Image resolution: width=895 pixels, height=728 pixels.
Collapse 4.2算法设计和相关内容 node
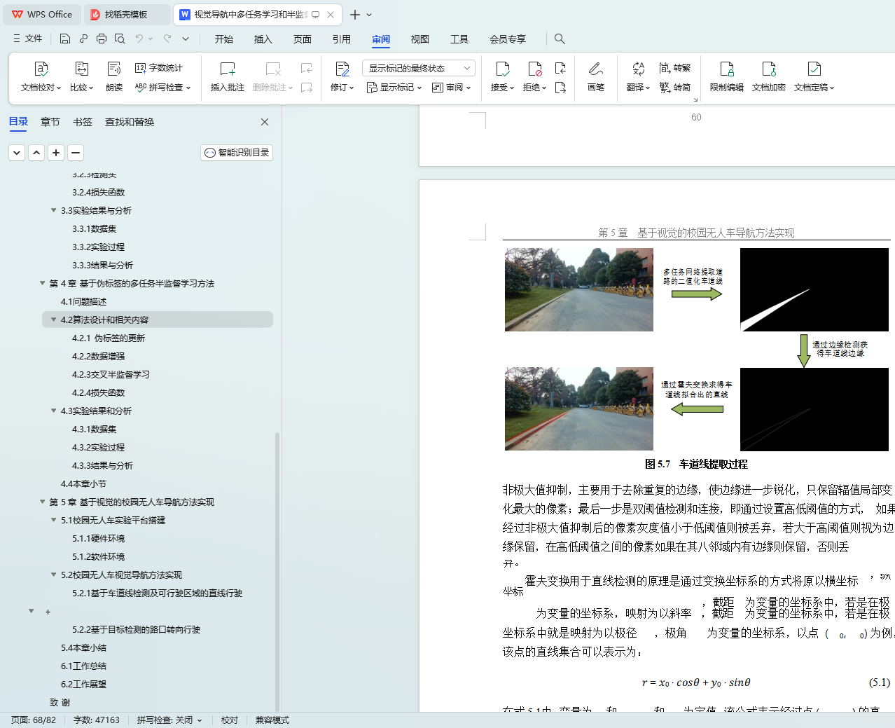(x=53, y=320)
